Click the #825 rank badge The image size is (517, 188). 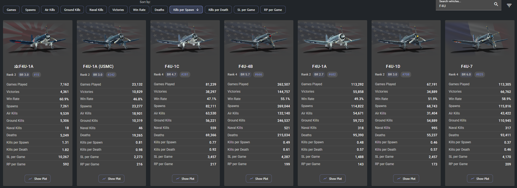tap(480, 74)
